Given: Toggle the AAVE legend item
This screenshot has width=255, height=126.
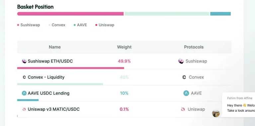Looking at the screenshot, I should pyautogui.click(x=80, y=25).
